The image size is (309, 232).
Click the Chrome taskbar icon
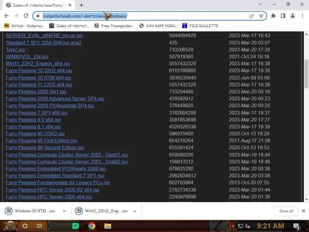(x=92, y=226)
